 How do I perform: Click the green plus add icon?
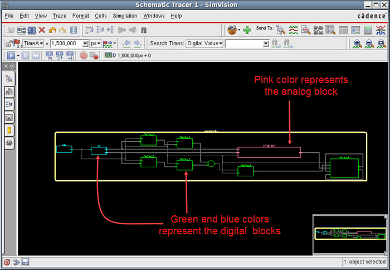point(247,30)
